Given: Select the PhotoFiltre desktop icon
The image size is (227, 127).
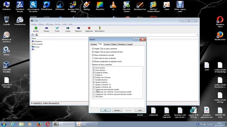Looking at the screenshot, I should click(100, 6).
